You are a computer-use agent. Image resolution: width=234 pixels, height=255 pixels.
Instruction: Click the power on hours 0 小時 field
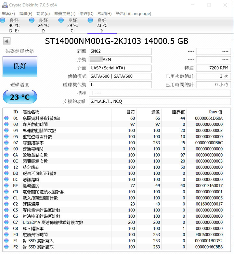point(213,85)
